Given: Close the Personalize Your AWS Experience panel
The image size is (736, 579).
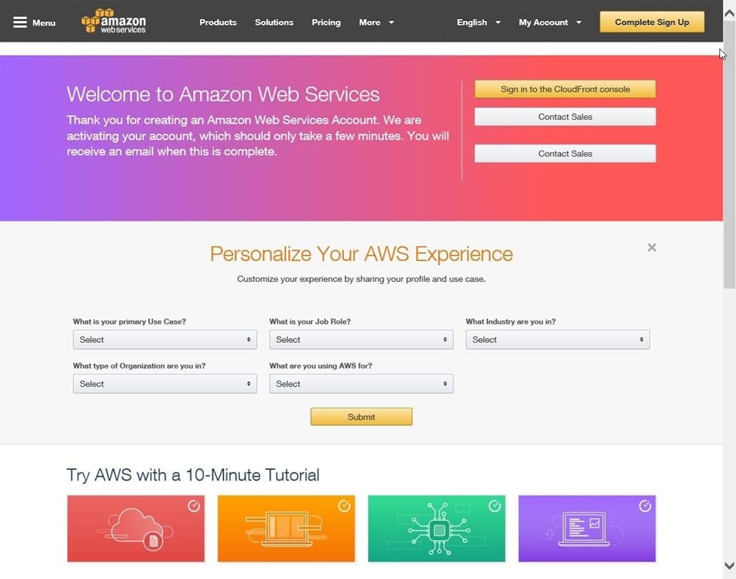Looking at the screenshot, I should pyautogui.click(x=652, y=247).
